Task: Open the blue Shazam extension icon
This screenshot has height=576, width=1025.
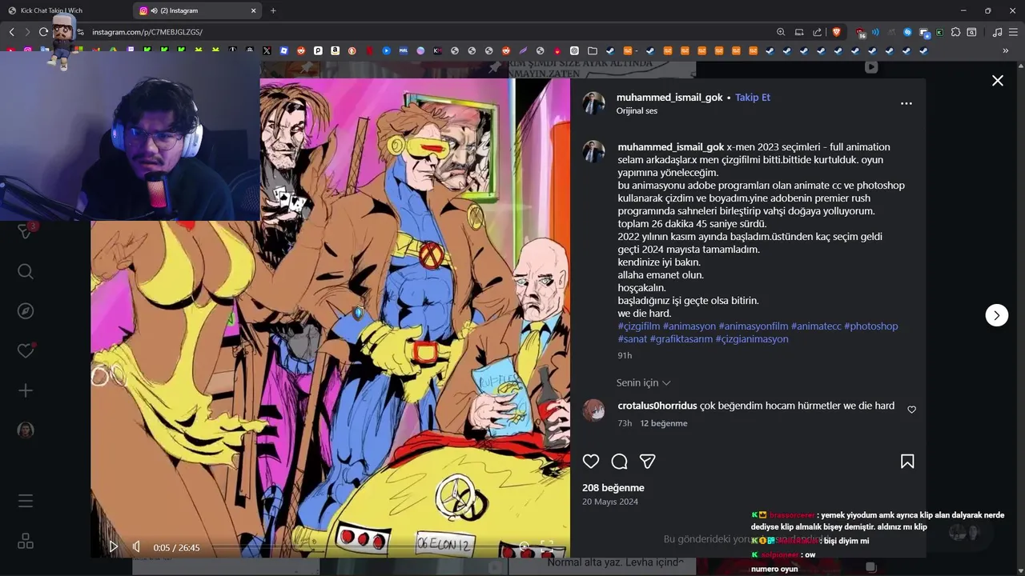Action: (x=907, y=32)
